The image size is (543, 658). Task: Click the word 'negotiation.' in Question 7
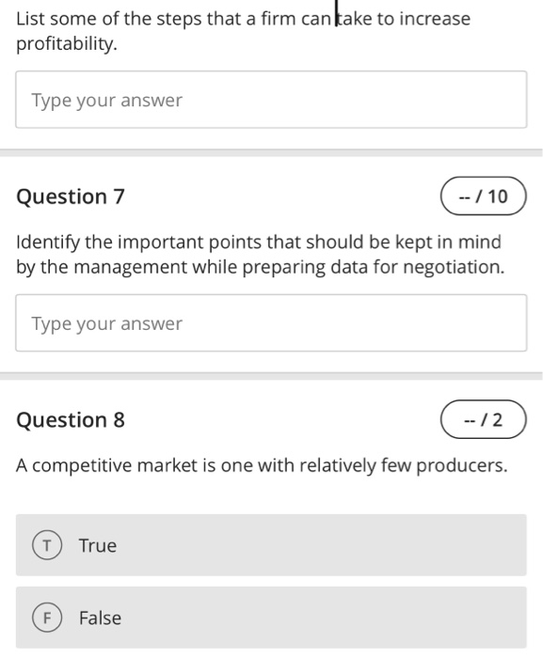[454, 267]
